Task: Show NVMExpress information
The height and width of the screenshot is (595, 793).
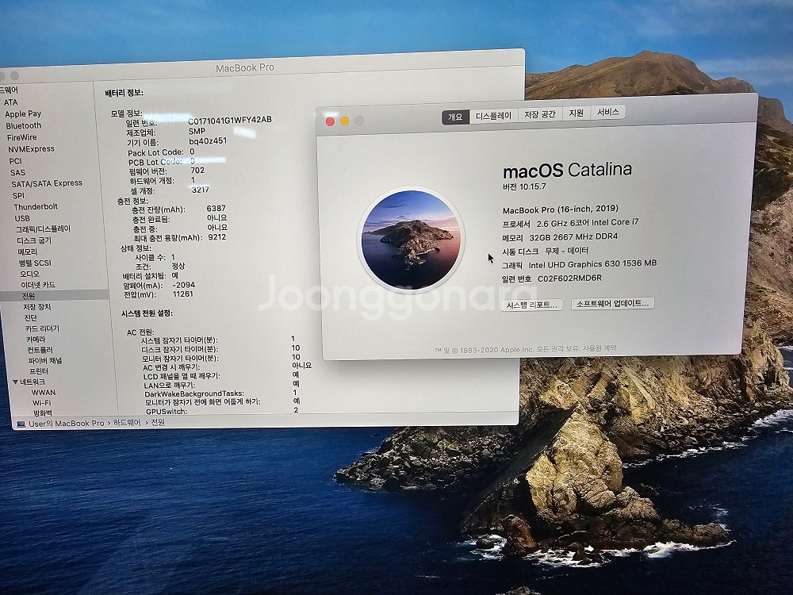Action: (31, 149)
